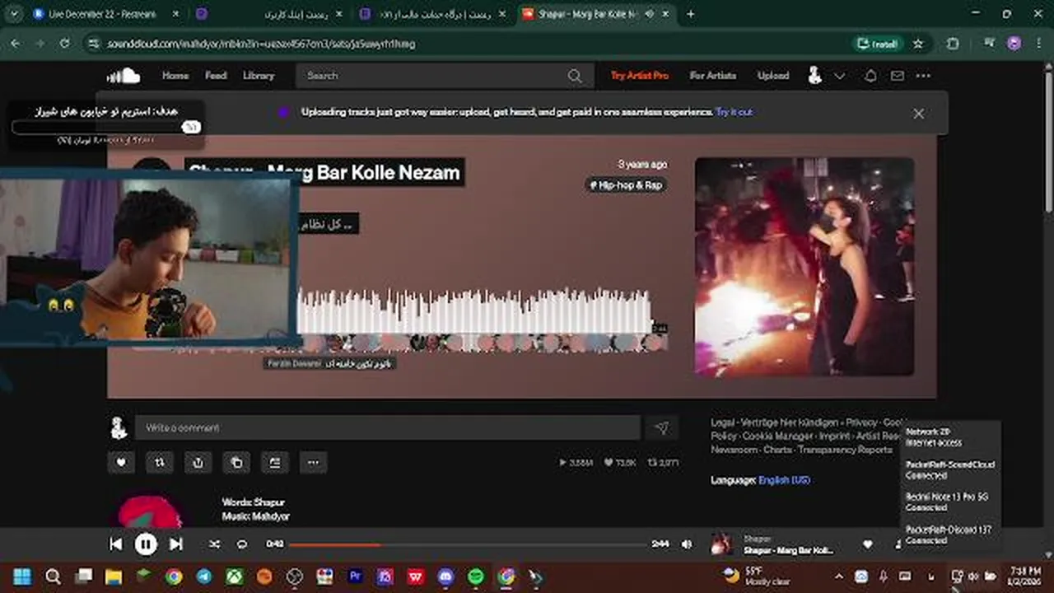
Task: Open the Transparency Reports footer link
Action: [845, 450]
